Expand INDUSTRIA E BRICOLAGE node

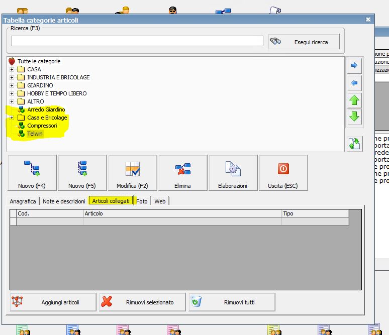(12, 77)
